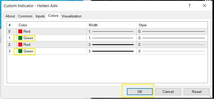The image size is (214, 109).
Task: Click the Cancel button
Action: pos(168,92)
